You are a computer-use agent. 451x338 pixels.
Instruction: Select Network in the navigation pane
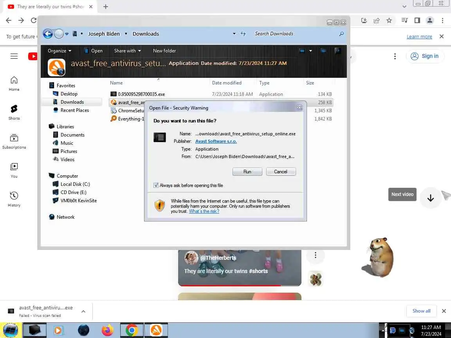[65, 217]
